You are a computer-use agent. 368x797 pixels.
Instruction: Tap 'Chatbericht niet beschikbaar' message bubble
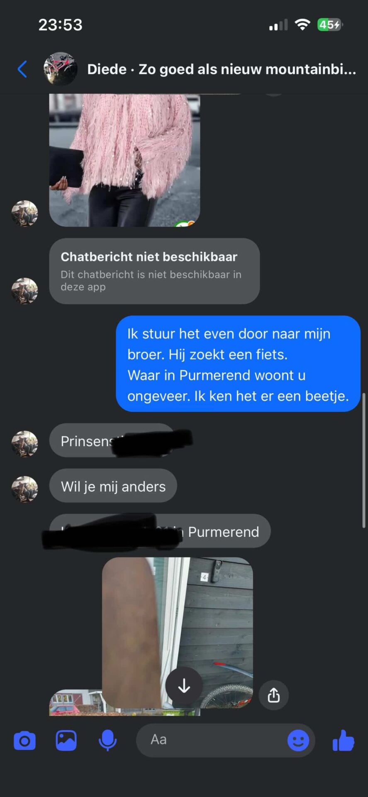coord(154,271)
